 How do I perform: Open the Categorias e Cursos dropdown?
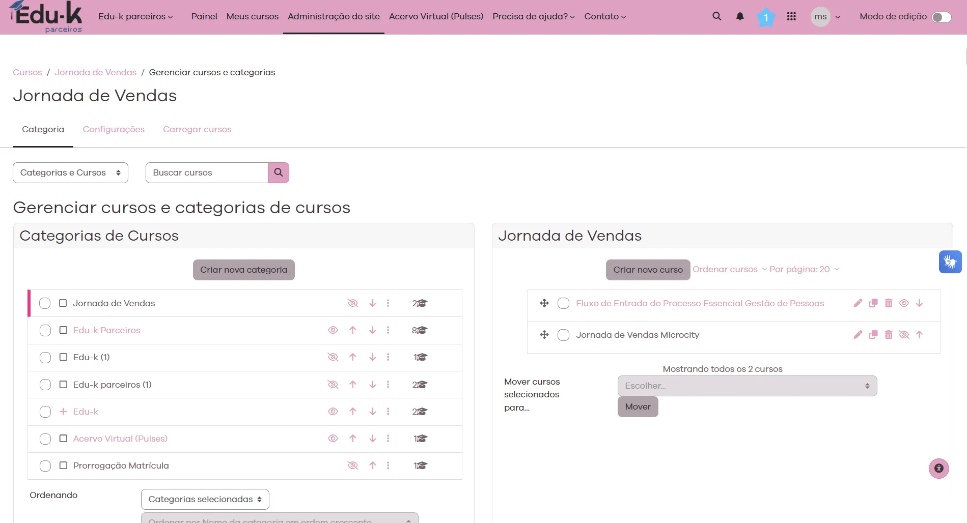coord(70,173)
